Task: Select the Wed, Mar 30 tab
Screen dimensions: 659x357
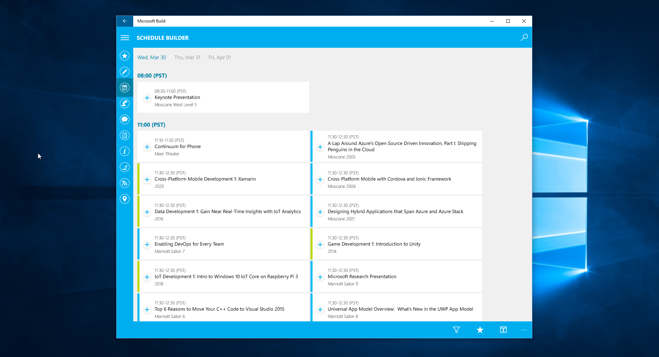Action: 152,57
